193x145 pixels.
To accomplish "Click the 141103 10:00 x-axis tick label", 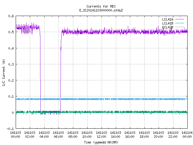I will click(87, 134).
